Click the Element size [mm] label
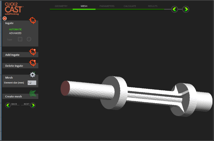Image resolution: width=214 pixels, height=141 pixels. (14, 83)
